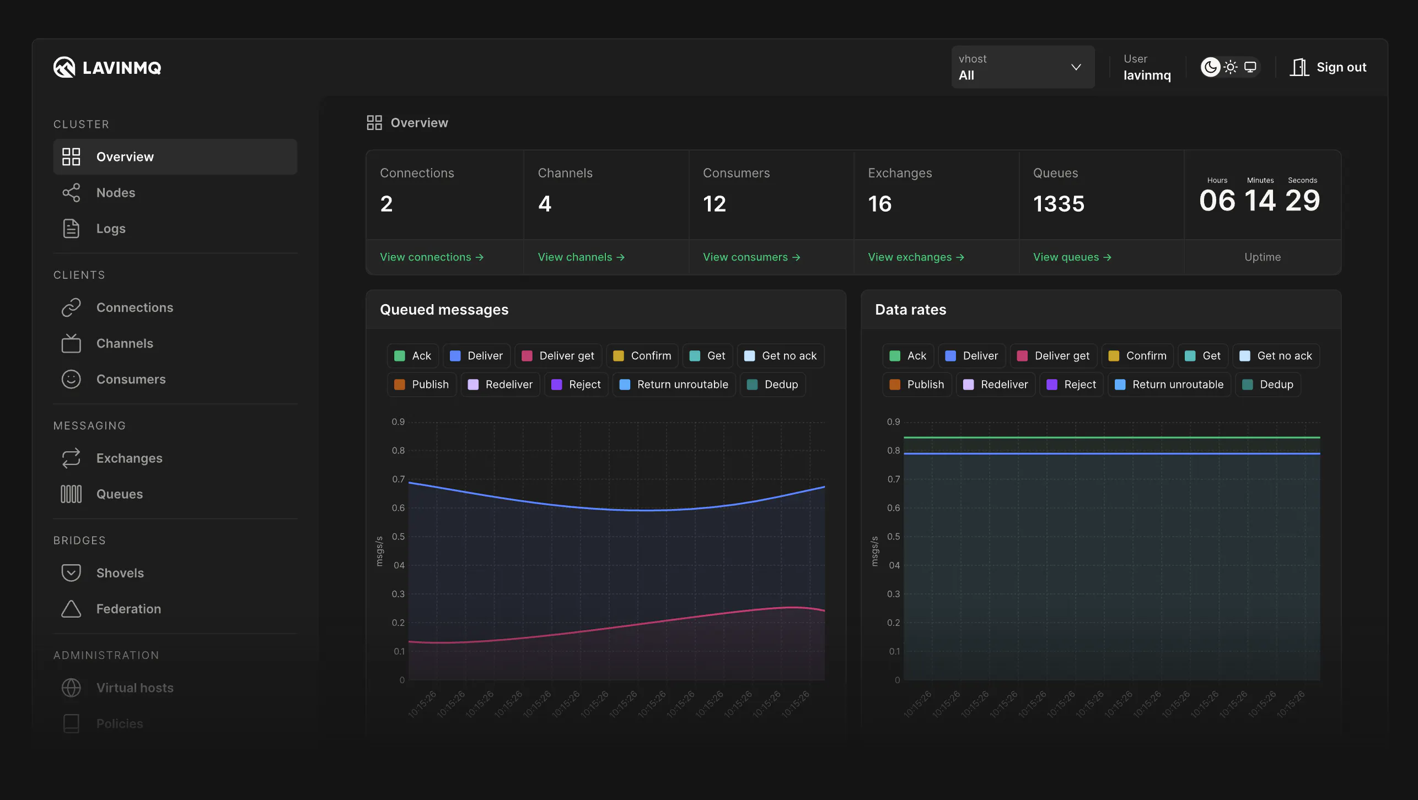Image resolution: width=1418 pixels, height=800 pixels.
Task: Click the Channels TV icon in sidebar
Action: tap(71, 343)
